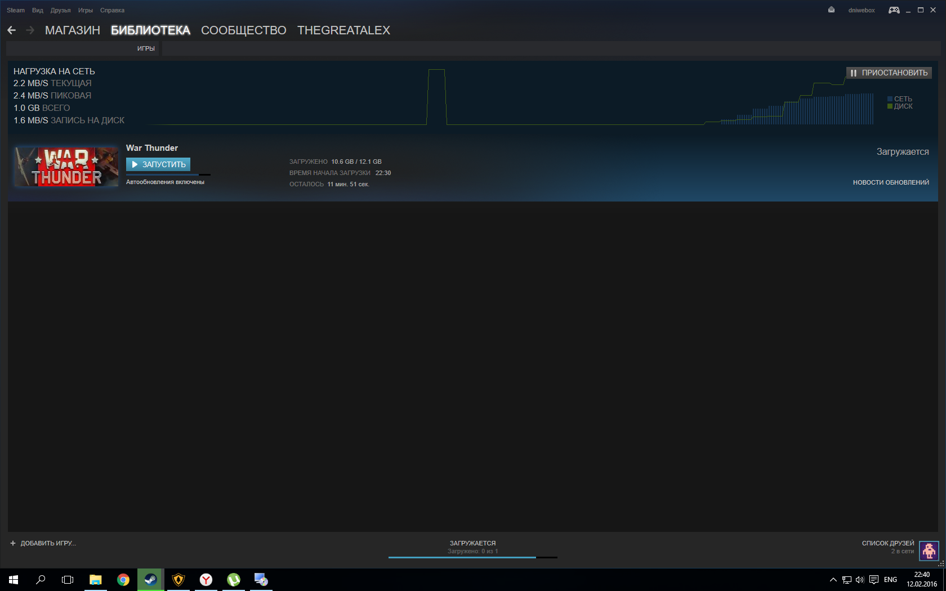Screen dimensions: 946x591
Task: Click the plus icon to add a game
Action: pos(13,543)
